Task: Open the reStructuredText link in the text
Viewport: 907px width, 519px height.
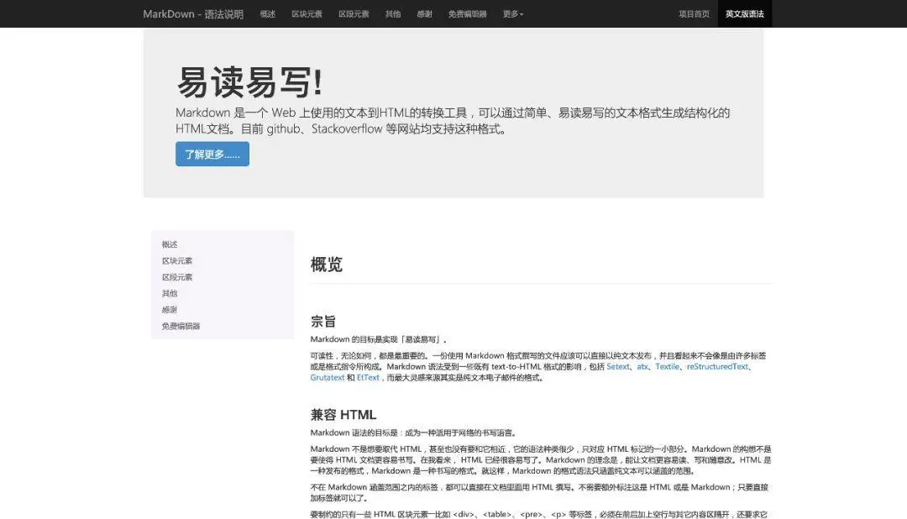Action: click(718, 366)
